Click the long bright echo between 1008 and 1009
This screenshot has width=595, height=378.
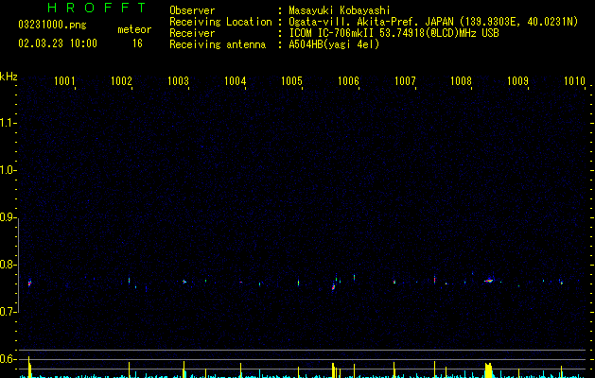pos(489,281)
